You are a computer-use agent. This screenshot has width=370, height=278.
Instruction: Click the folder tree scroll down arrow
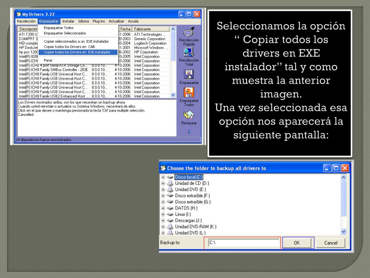344,232
